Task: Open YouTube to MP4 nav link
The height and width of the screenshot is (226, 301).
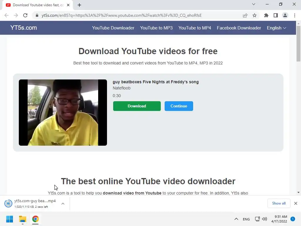Action: [195, 28]
